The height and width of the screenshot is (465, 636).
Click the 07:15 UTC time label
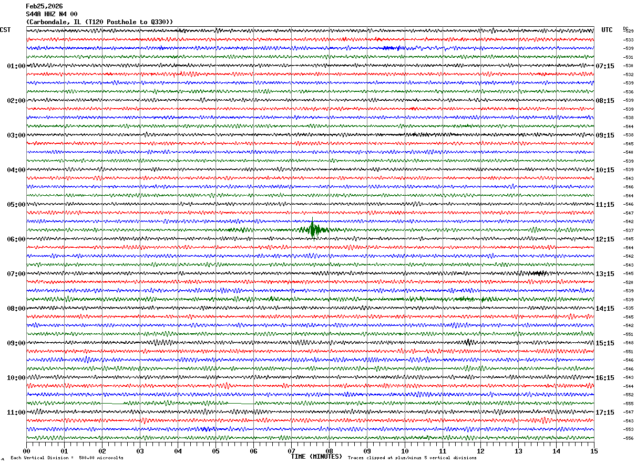pyautogui.click(x=605, y=66)
